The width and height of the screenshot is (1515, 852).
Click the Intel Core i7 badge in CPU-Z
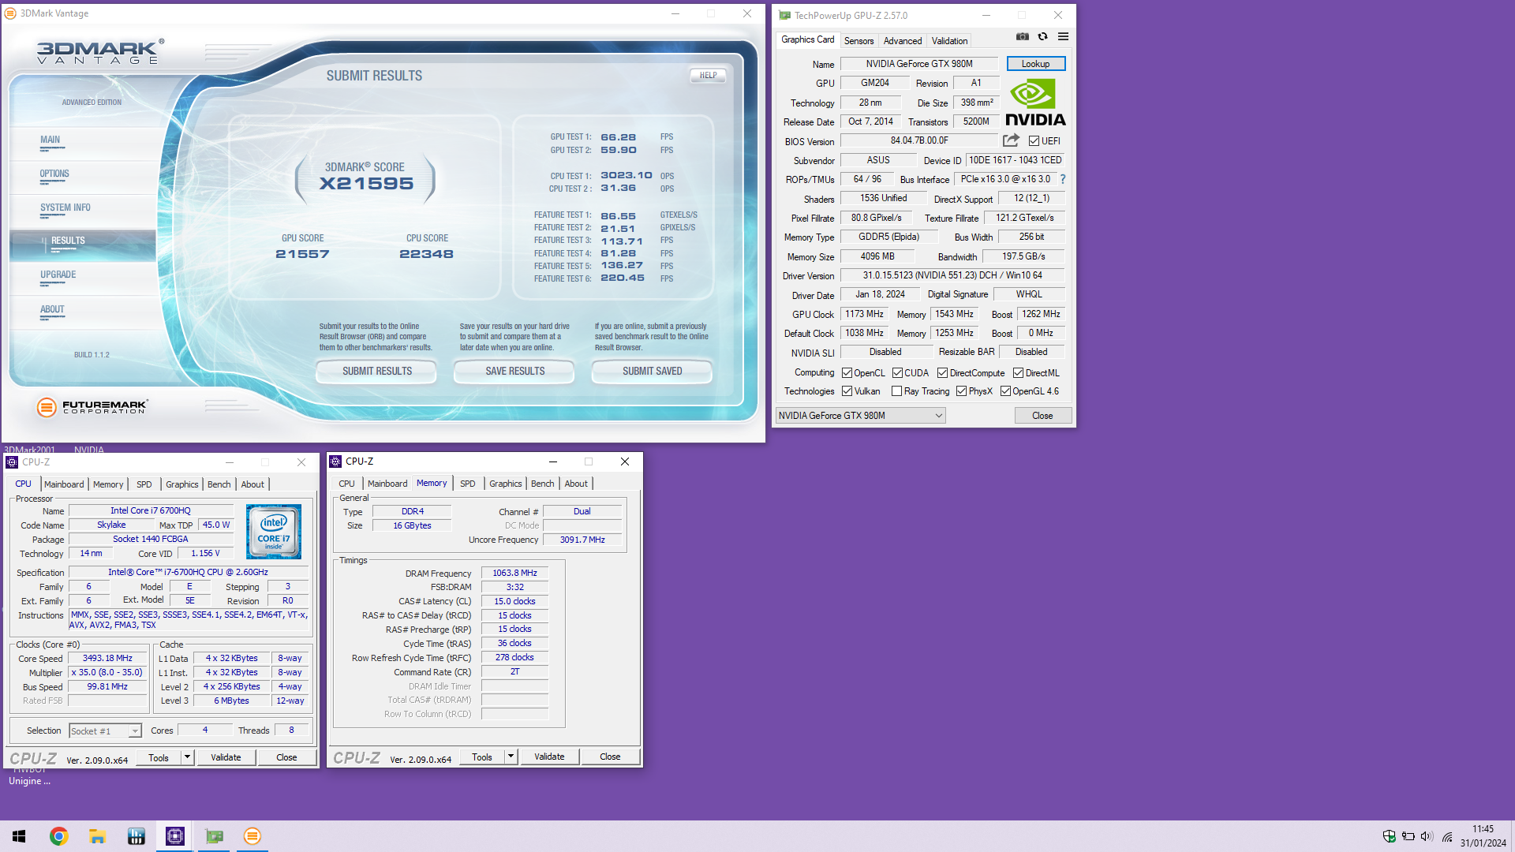273,532
